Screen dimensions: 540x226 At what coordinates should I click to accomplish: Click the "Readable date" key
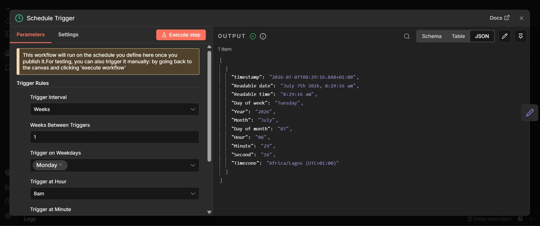tap(252, 86)
